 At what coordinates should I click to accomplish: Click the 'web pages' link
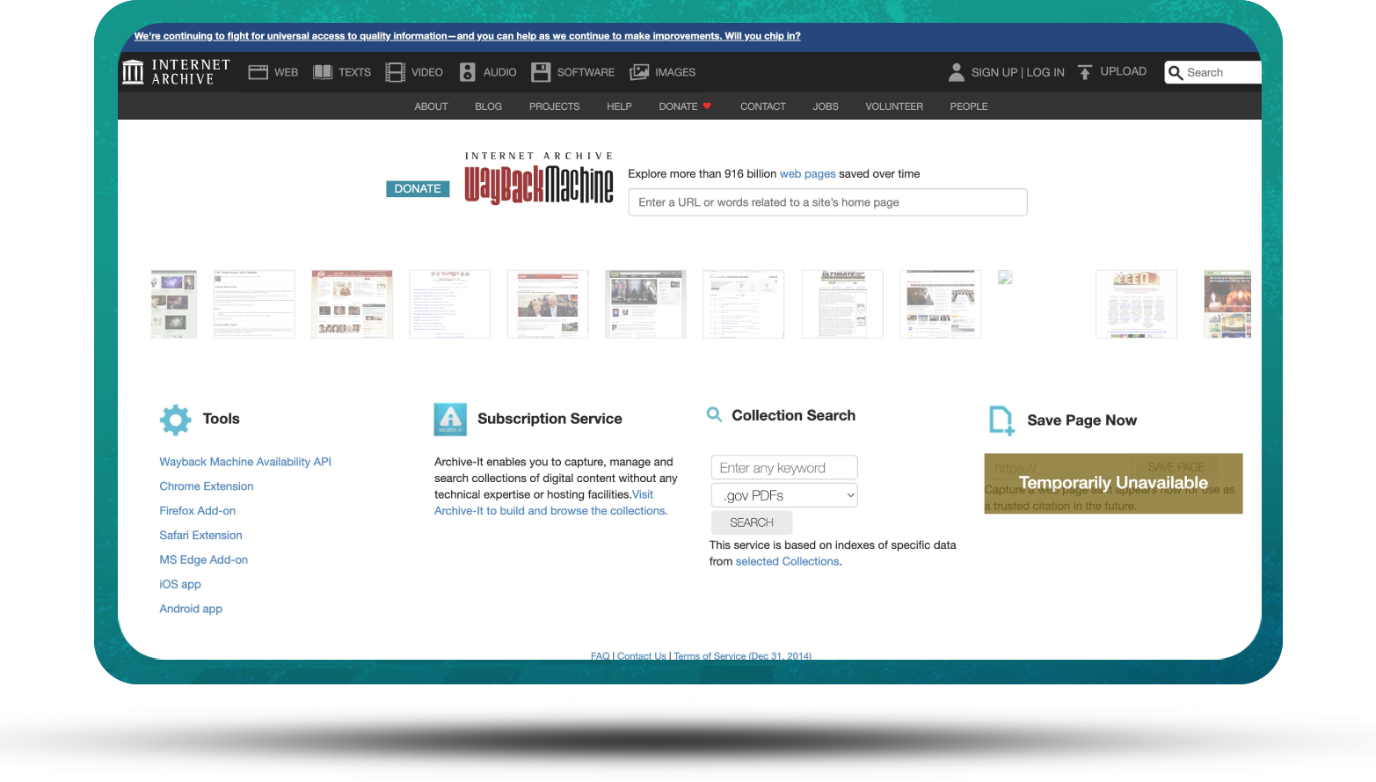tap(807, 174)
